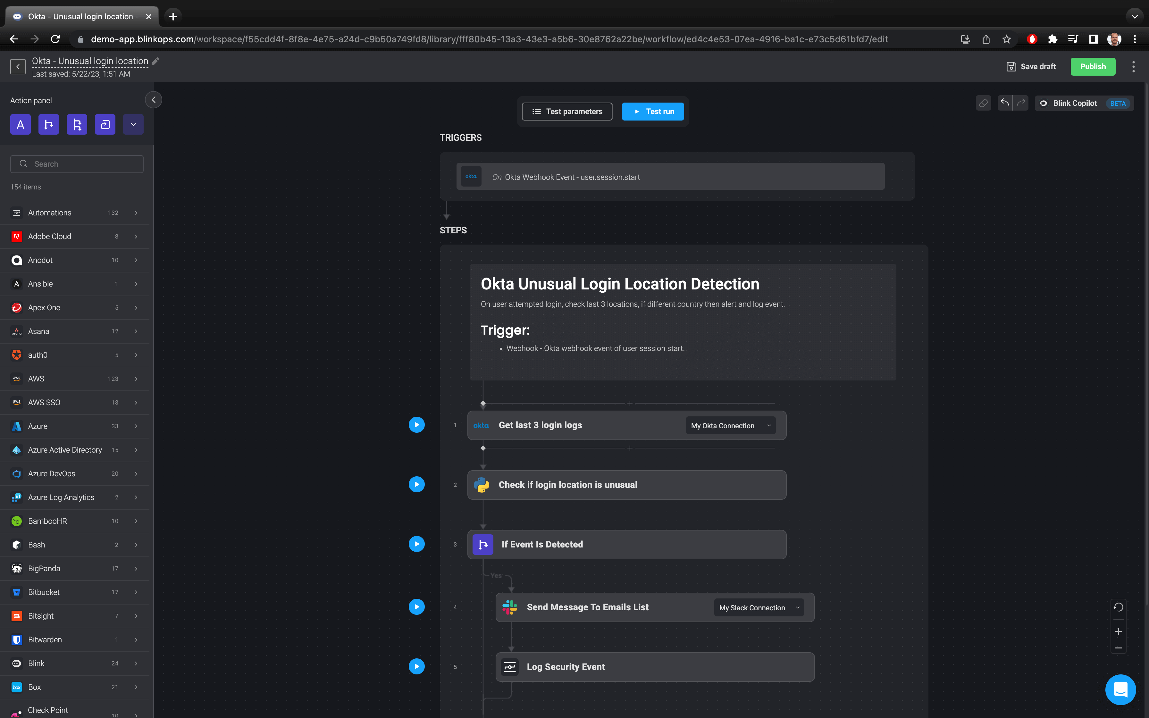Open the support chat bubble
The height and width of the screenshot is (718, 1149).
[1120, 689]
